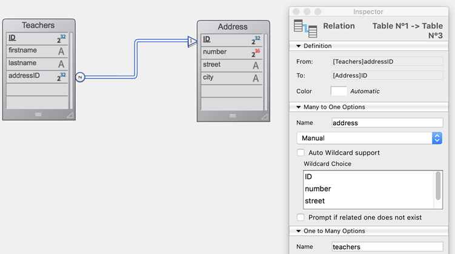Click the 16-bit integer icon for number
Image resolution: width=455 pixels, height=254 pixels.
[256, 53]
